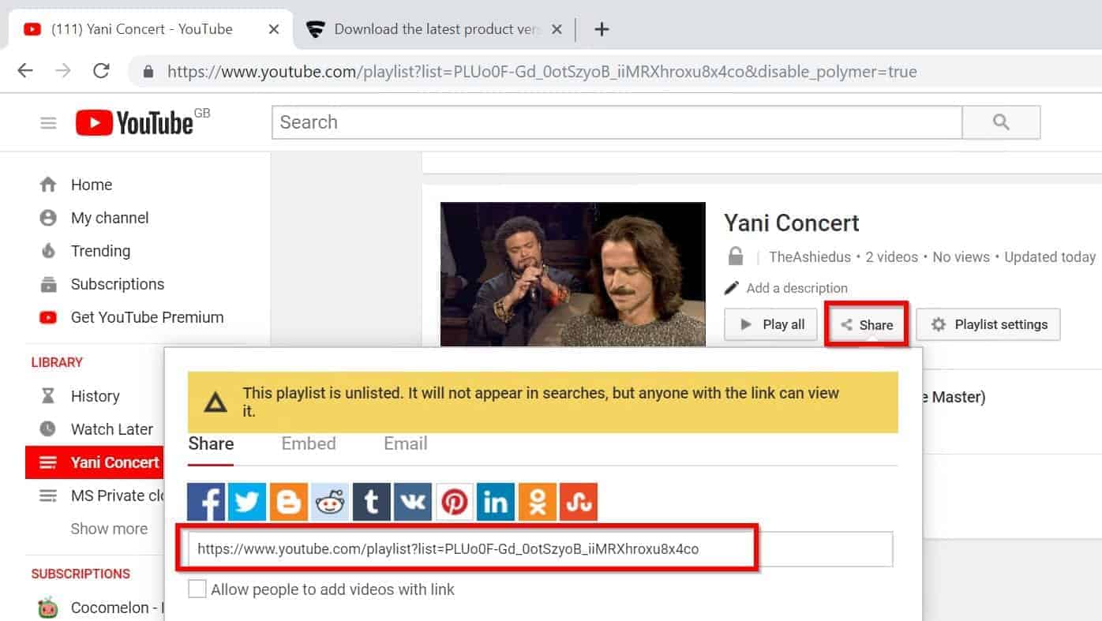Screen dimensions: 1102x621
Task: Switch to the Embed tab
Action: 308,443
